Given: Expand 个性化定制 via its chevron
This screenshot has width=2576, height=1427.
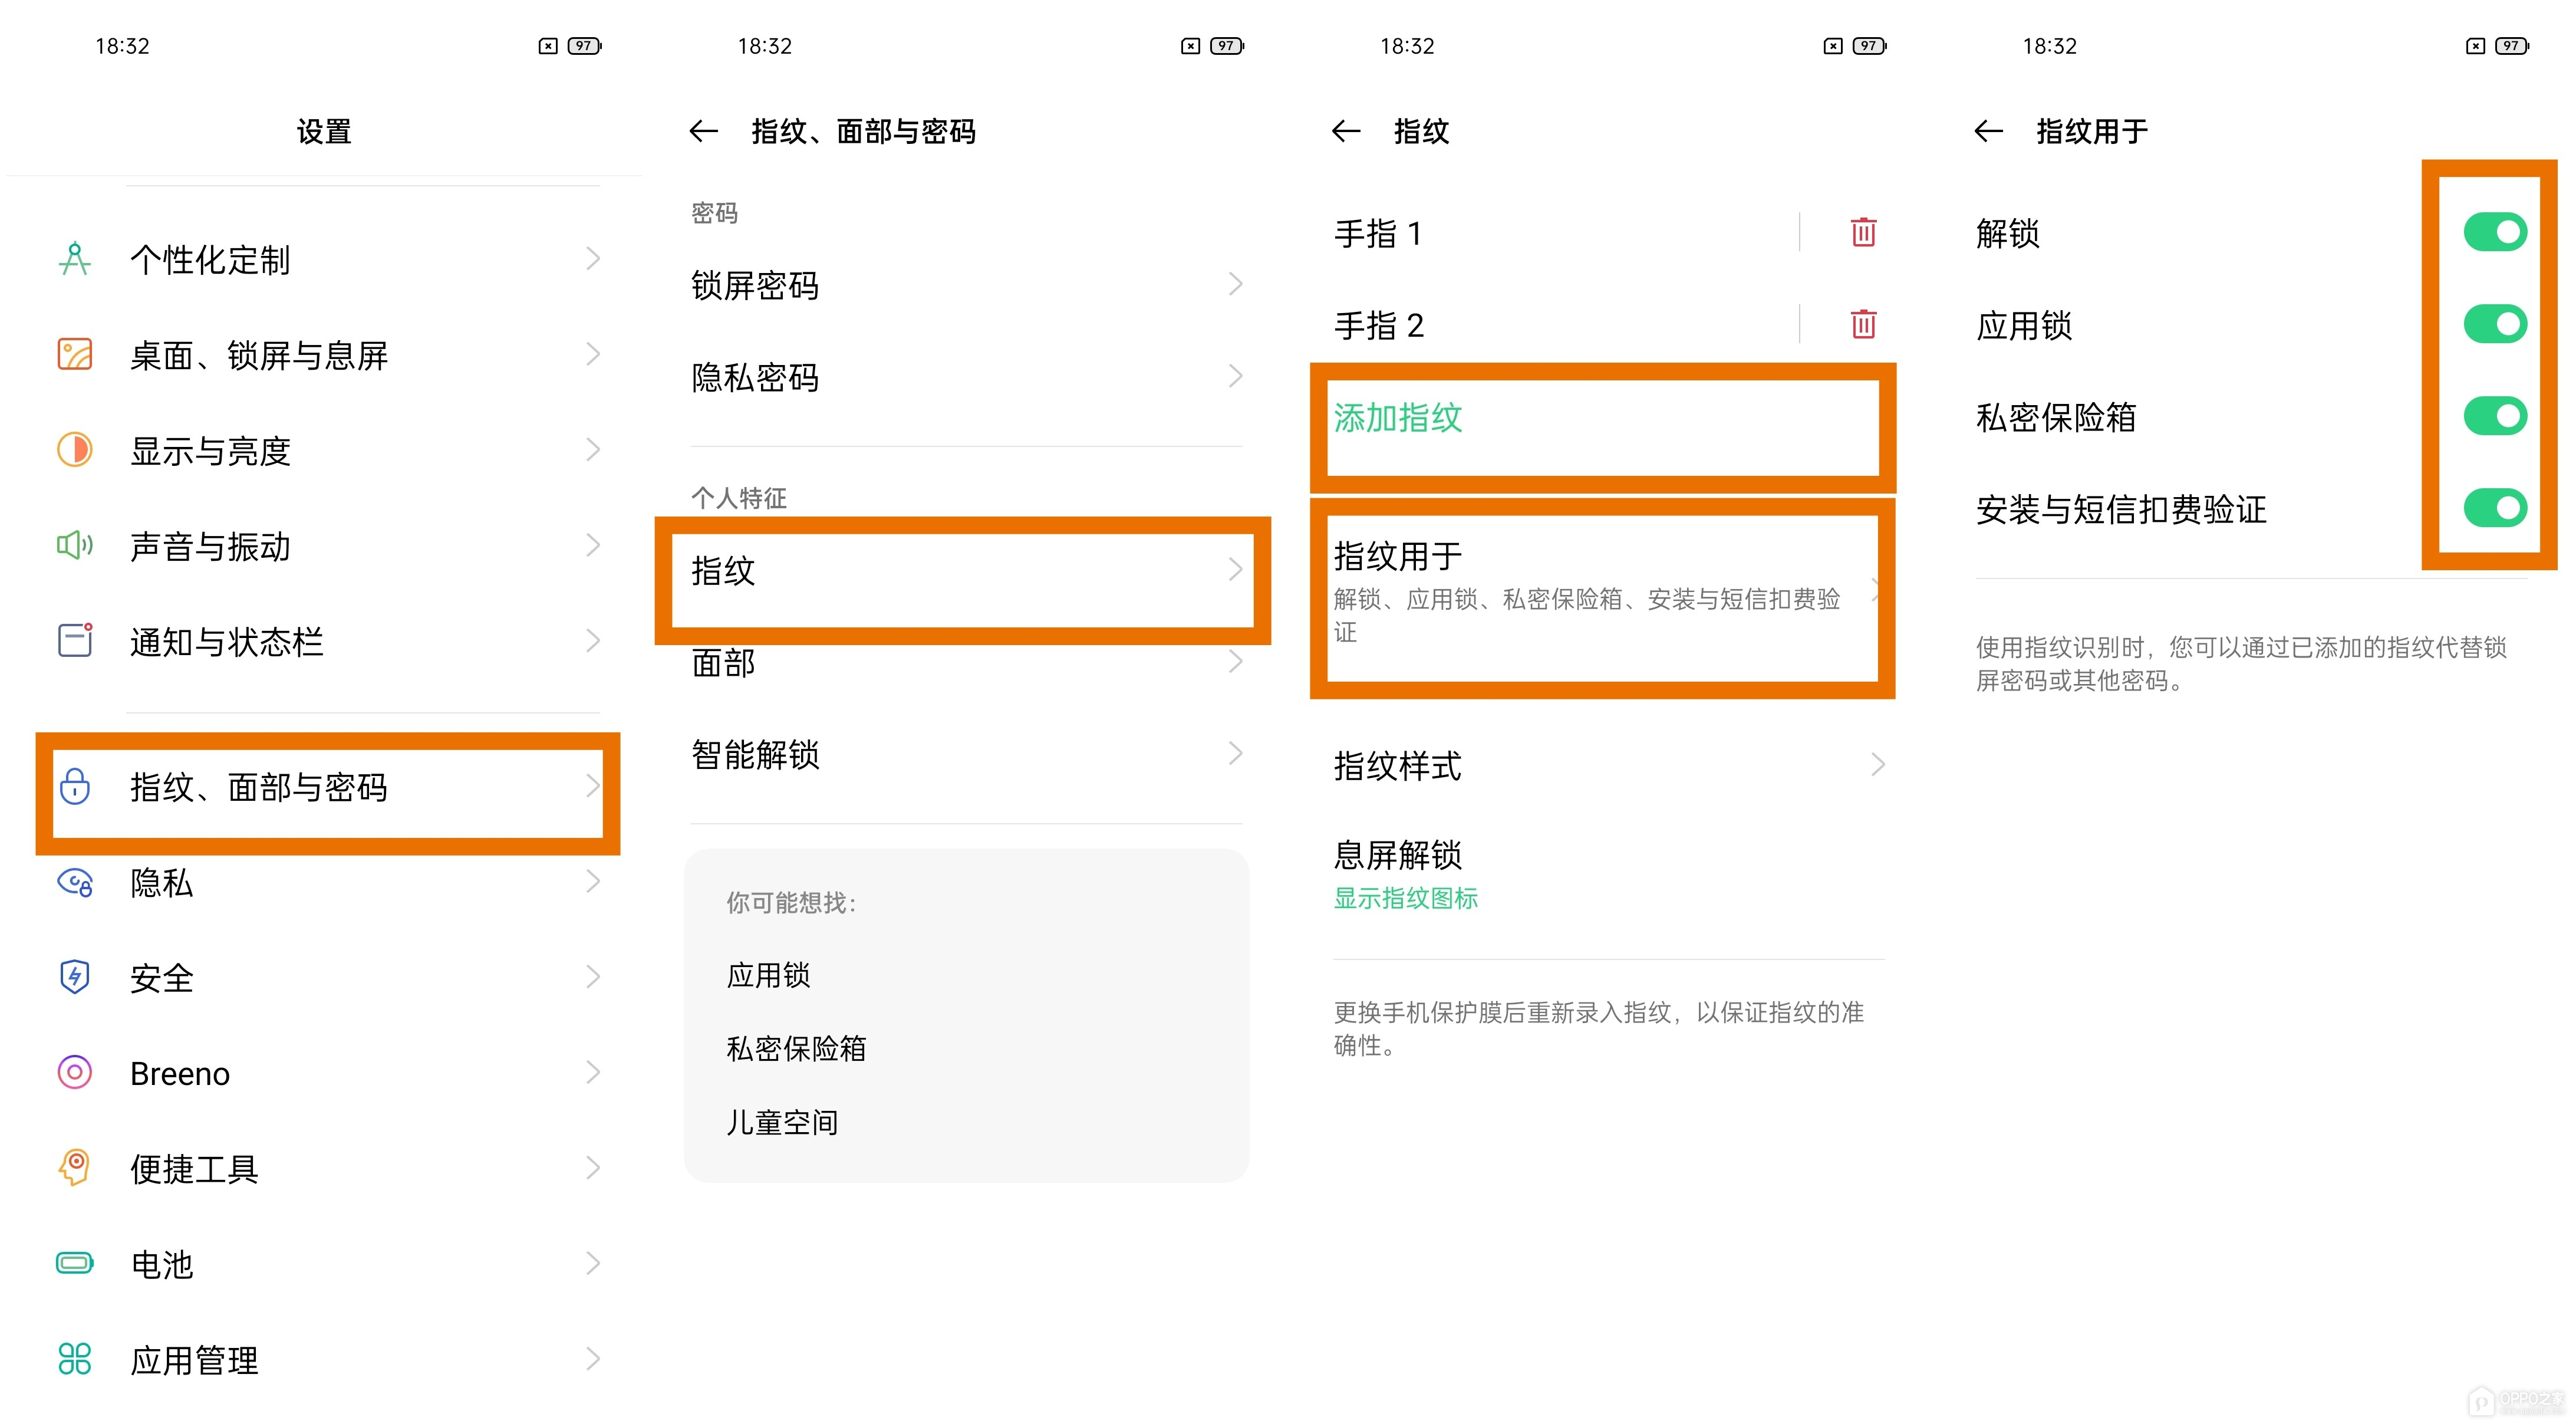Looking at the screenshot, I should click(x=593, y=259).
